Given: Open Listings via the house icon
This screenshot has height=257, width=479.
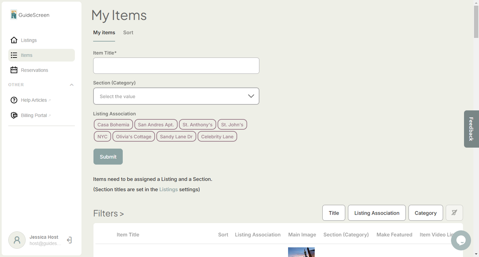Looking at the screenshot, I should (14, 40).
